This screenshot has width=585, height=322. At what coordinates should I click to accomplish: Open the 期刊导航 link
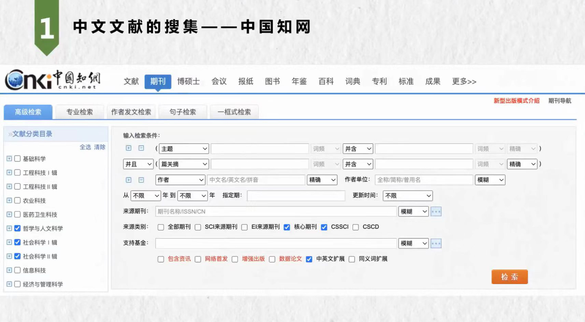[559, 101]
